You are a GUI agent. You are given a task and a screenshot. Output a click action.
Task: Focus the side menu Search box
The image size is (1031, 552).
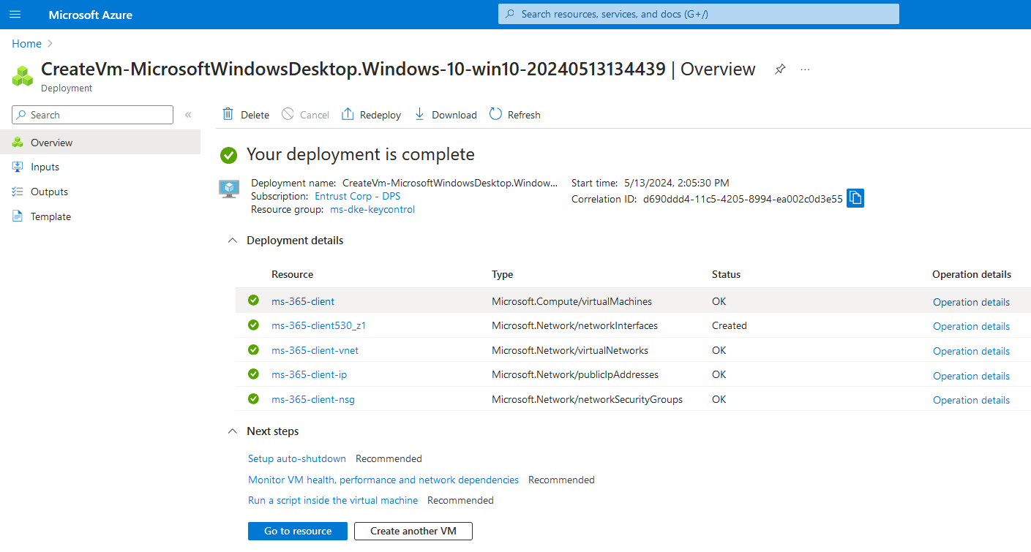92,115
